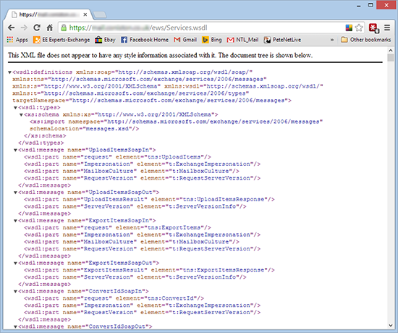Reload the Services.wsdl page
The image size is (398, 333).
[x=37, y=28]
